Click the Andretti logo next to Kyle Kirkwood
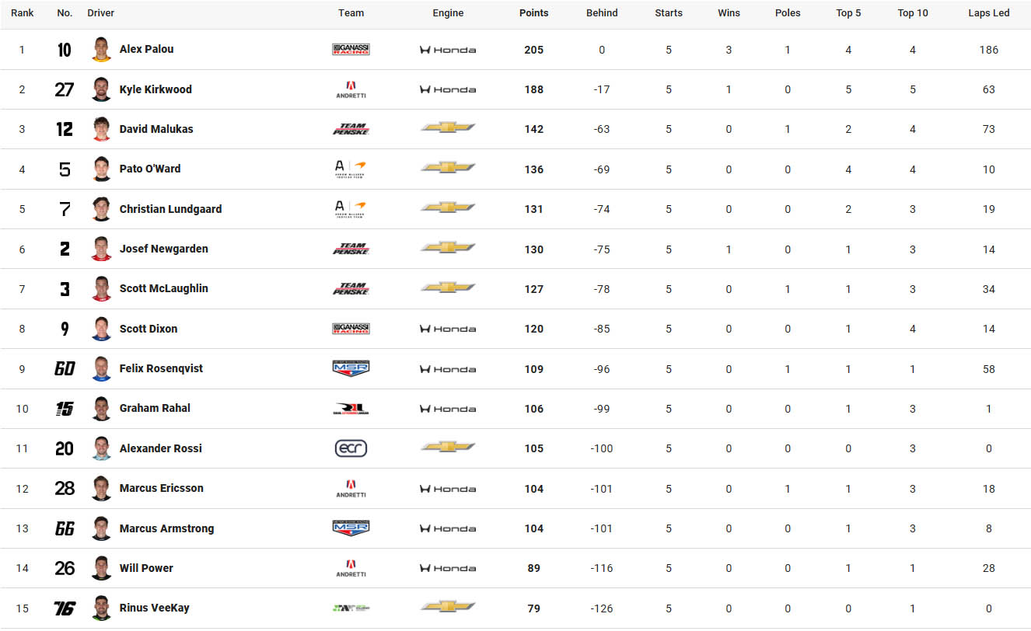The image size is (1031, 631). pos(351,89)
